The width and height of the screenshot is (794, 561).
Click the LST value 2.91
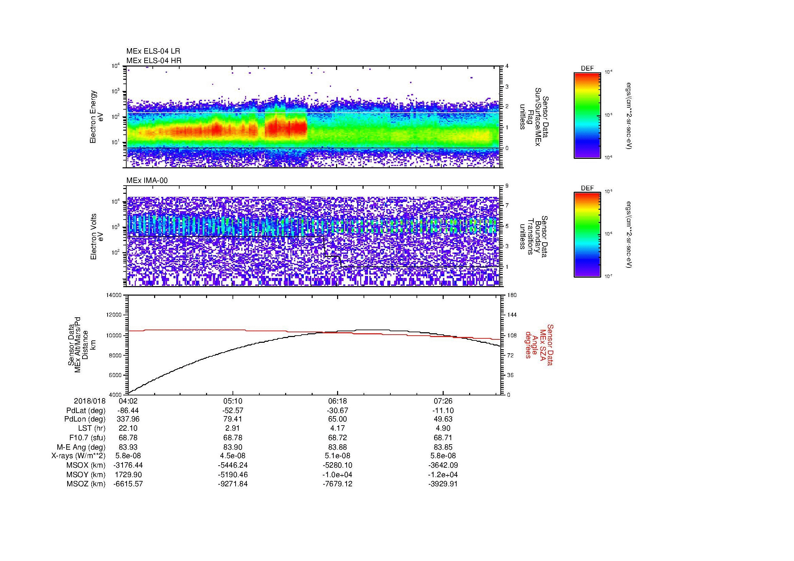click(233, 429)
